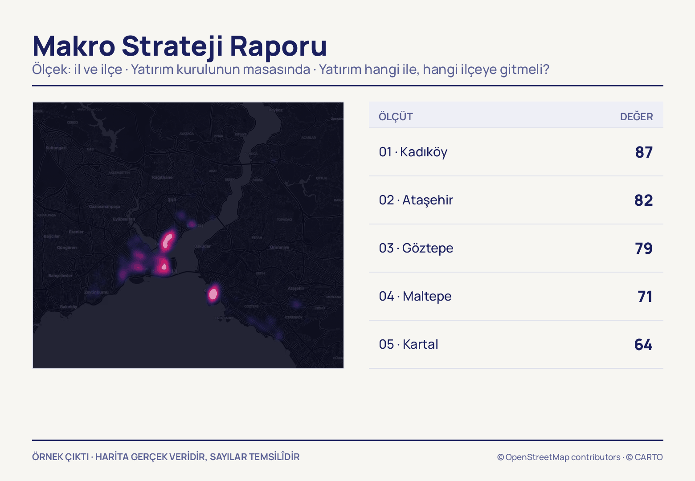The image size is (695, 481).
Task: Click the Istanbul heatmap thumbnail
Action: point(188,235)
